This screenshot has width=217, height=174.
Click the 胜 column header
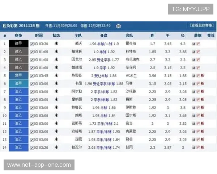pos(152,36)
